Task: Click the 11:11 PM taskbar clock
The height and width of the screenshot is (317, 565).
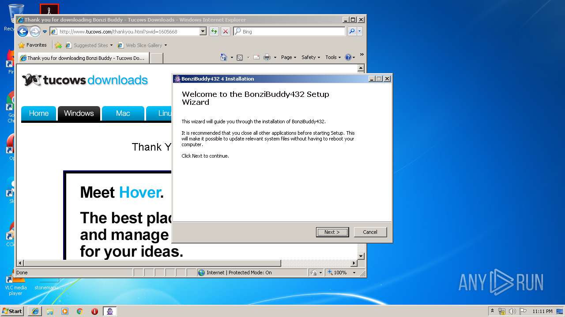Action: [x=542, y=311]
